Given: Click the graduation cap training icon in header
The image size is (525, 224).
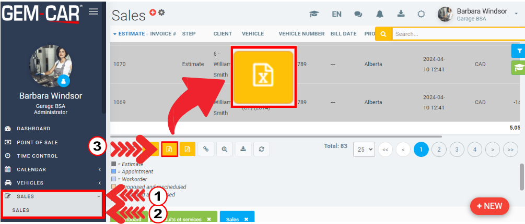Looking at the screenshot, I should click(x=314, y=14).
